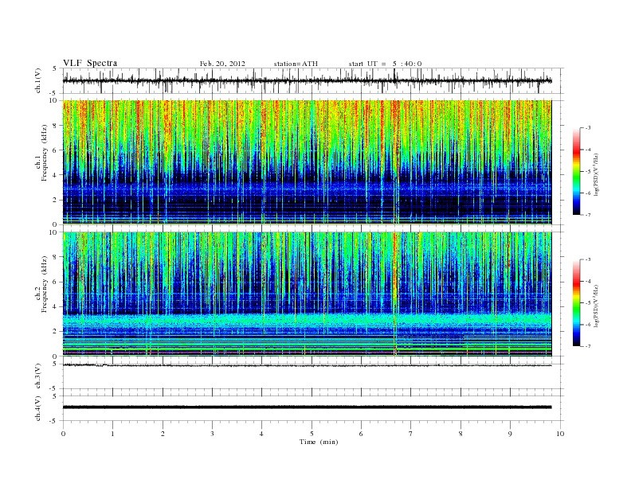The height and width of the screenshot is (487, 631).
Task: Click the thick ch.4 voltage trace
Action: pyautogui.click(x=307, y=407)
